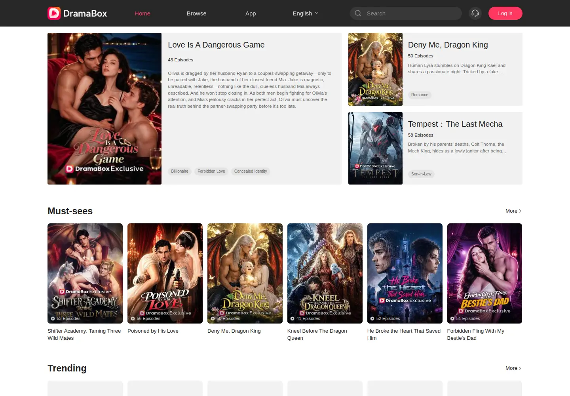Open Poisoned by His Love poster

point(165,274)
